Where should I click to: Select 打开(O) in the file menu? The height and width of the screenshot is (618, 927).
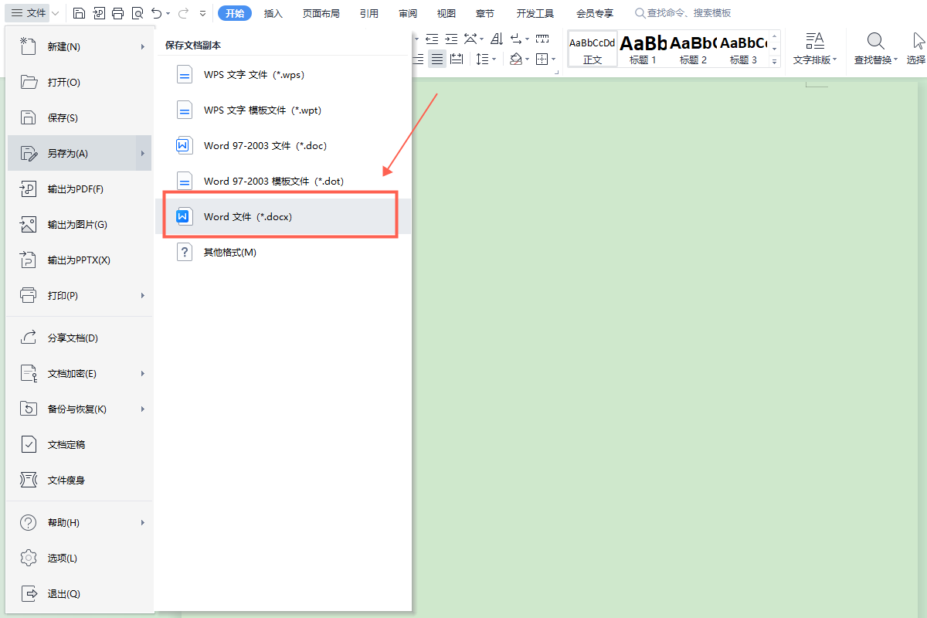tap(80, 82)
